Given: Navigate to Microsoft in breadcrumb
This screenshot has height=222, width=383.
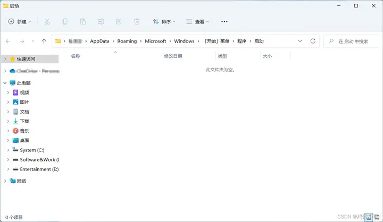Looking at the screenshot, I should 155,41.
